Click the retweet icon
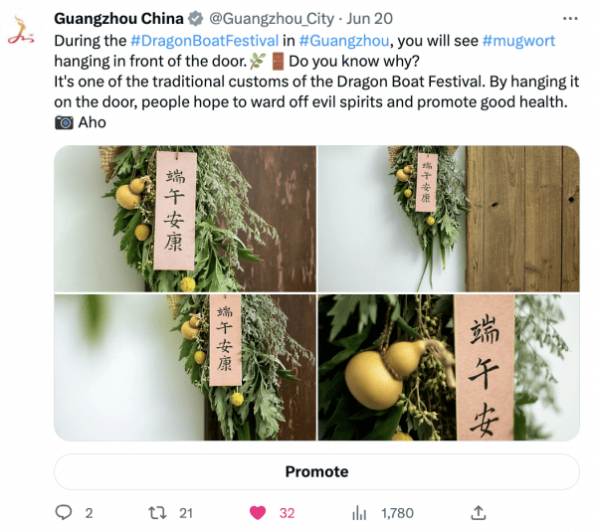 click(x=157, y=513)
